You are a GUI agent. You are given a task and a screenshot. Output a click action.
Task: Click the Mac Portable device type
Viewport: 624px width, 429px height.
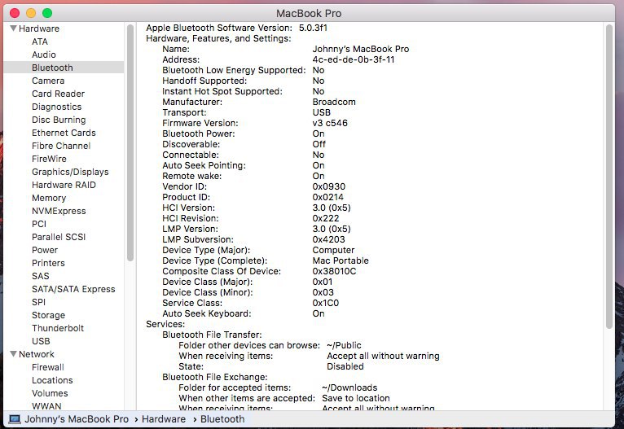click(341, 260)
